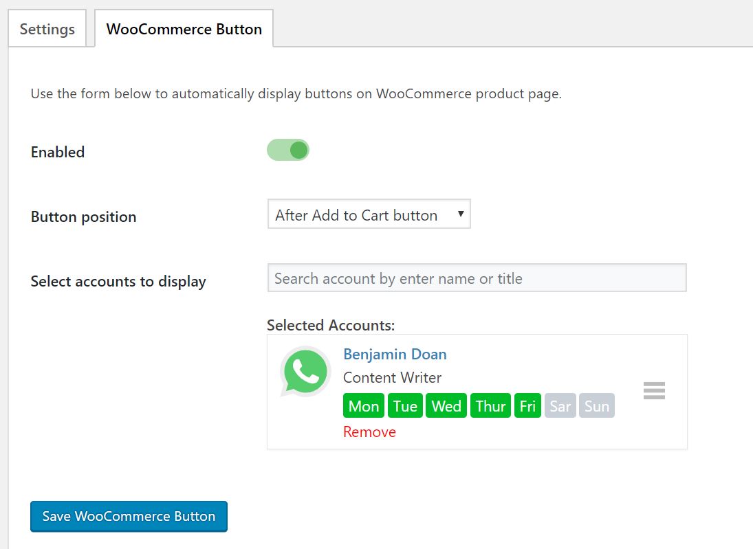This screenshot has width=753, height=549.
Task: Open the Button position dropdown
Action: coord(369,214)
